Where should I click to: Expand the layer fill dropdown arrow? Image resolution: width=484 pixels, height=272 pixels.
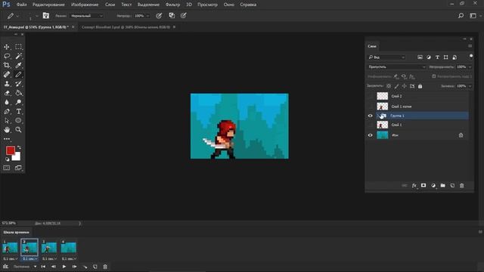470,86
